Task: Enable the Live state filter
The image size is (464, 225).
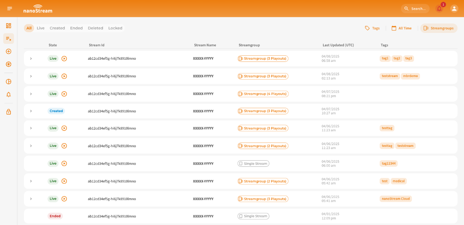Action: (41, 28)
